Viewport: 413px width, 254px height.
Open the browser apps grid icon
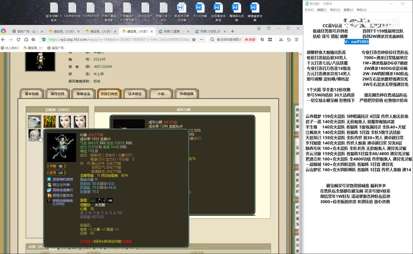pyautogui.click(x=270, y=40)
